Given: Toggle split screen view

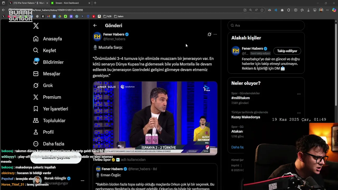Looking at the screenshot, I should 296,10.
